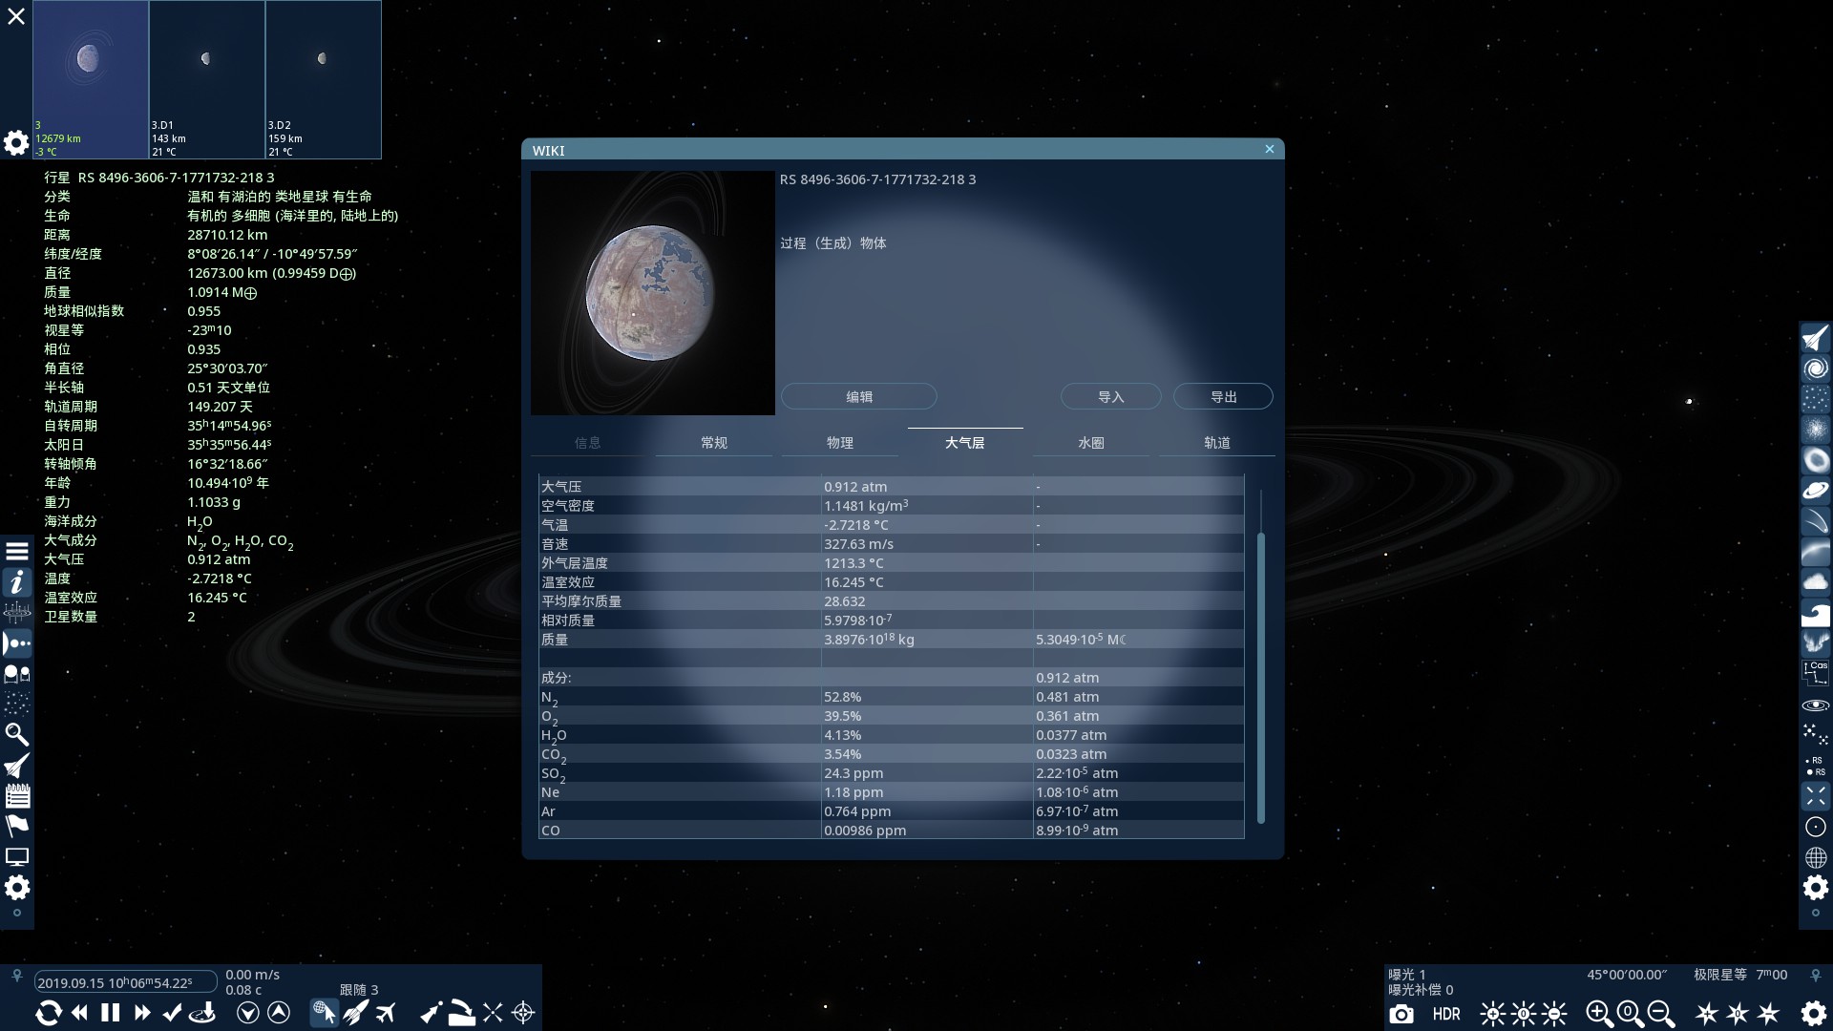
Task: Toggle the galaxies display icon
Action: (1815, 368)
